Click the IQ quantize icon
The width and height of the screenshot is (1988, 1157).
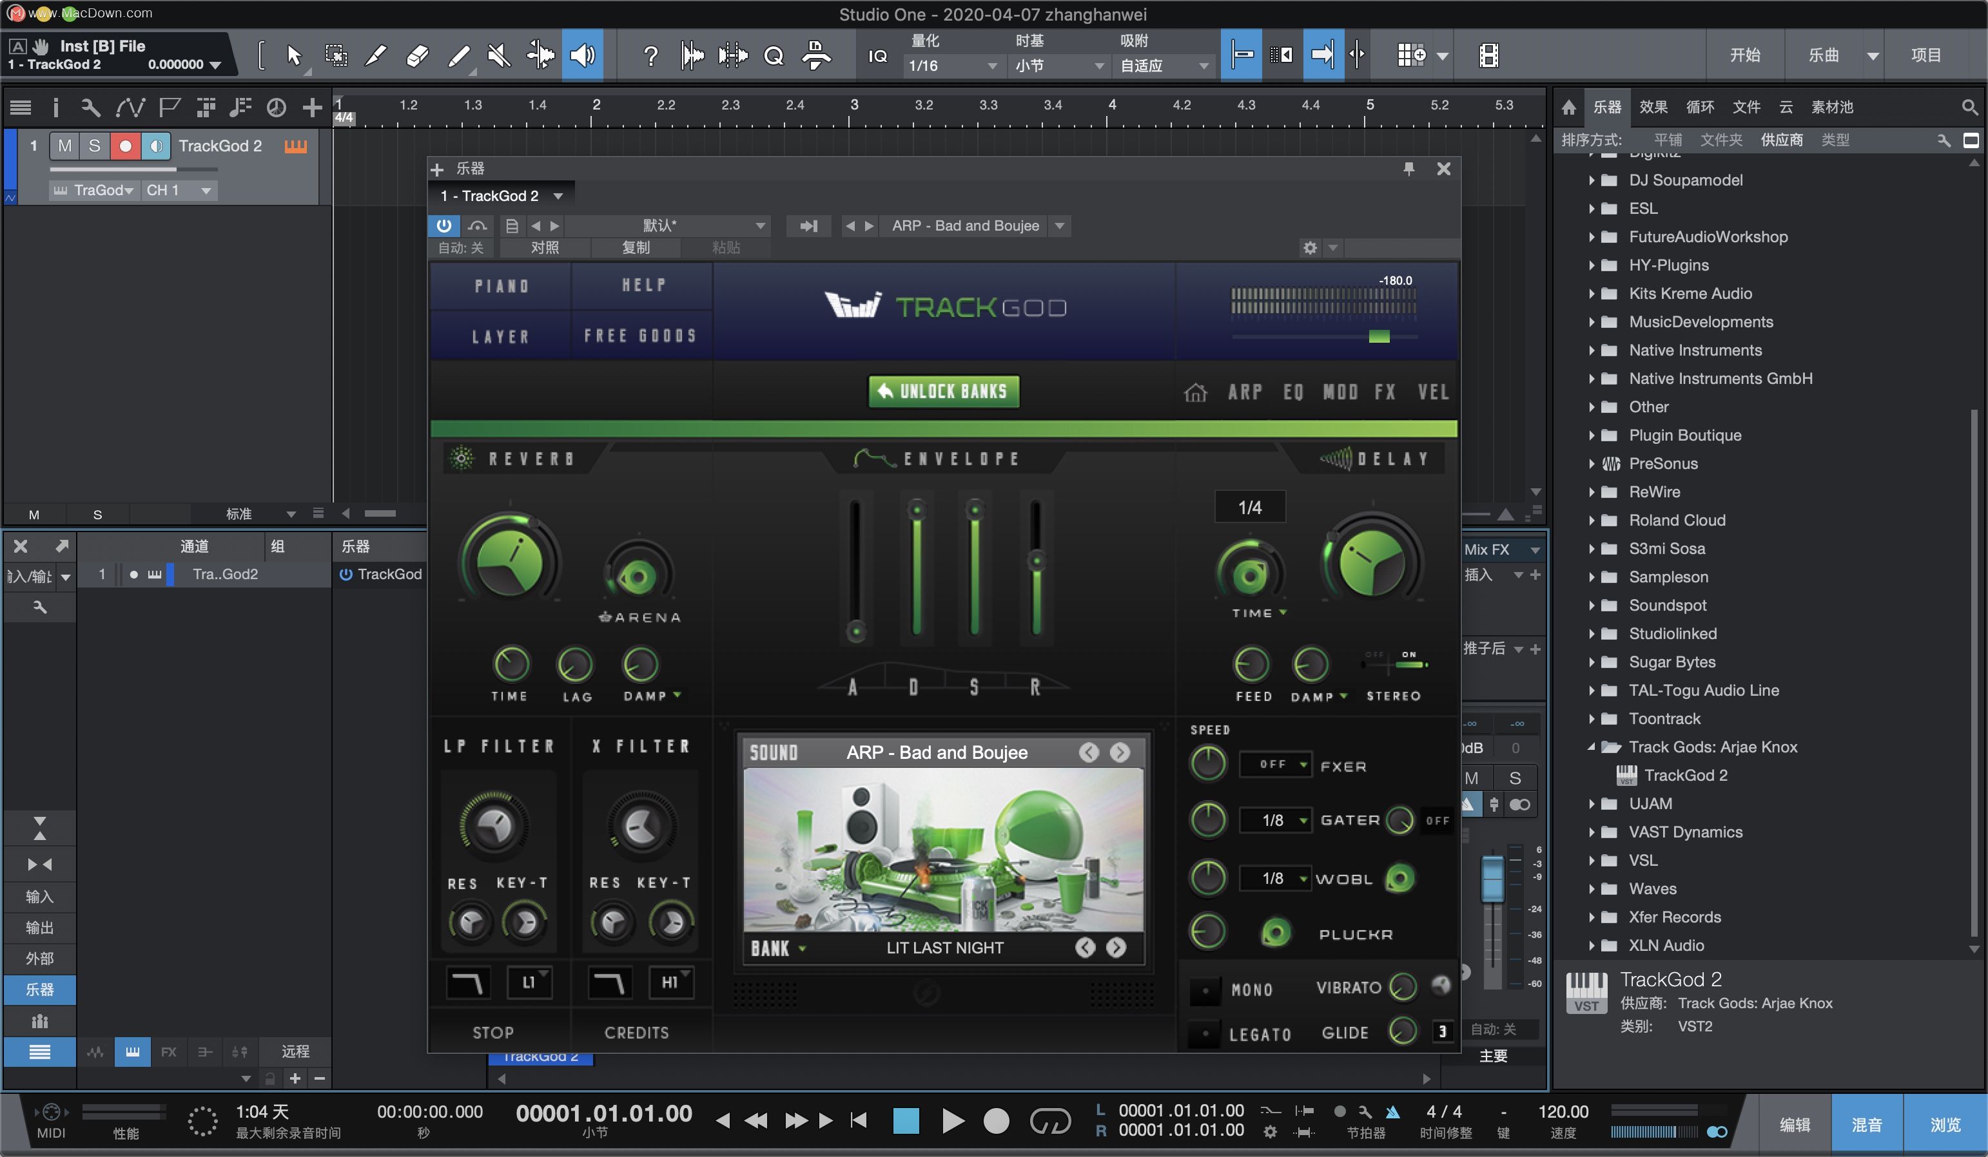[877, 56]
